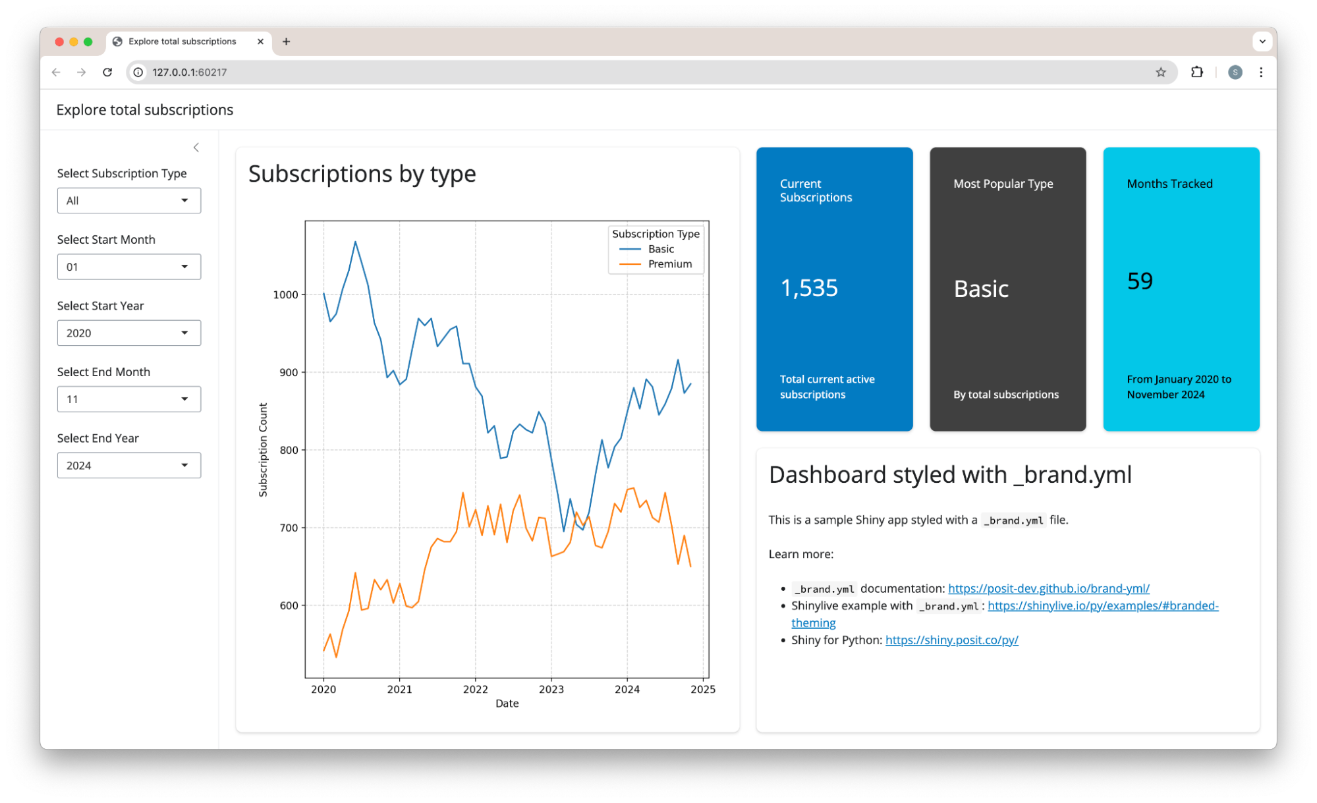Expand the Select End Year dropdown
Image resolution: width=1317 pixels, height=803 pixels.
(128, 466)
